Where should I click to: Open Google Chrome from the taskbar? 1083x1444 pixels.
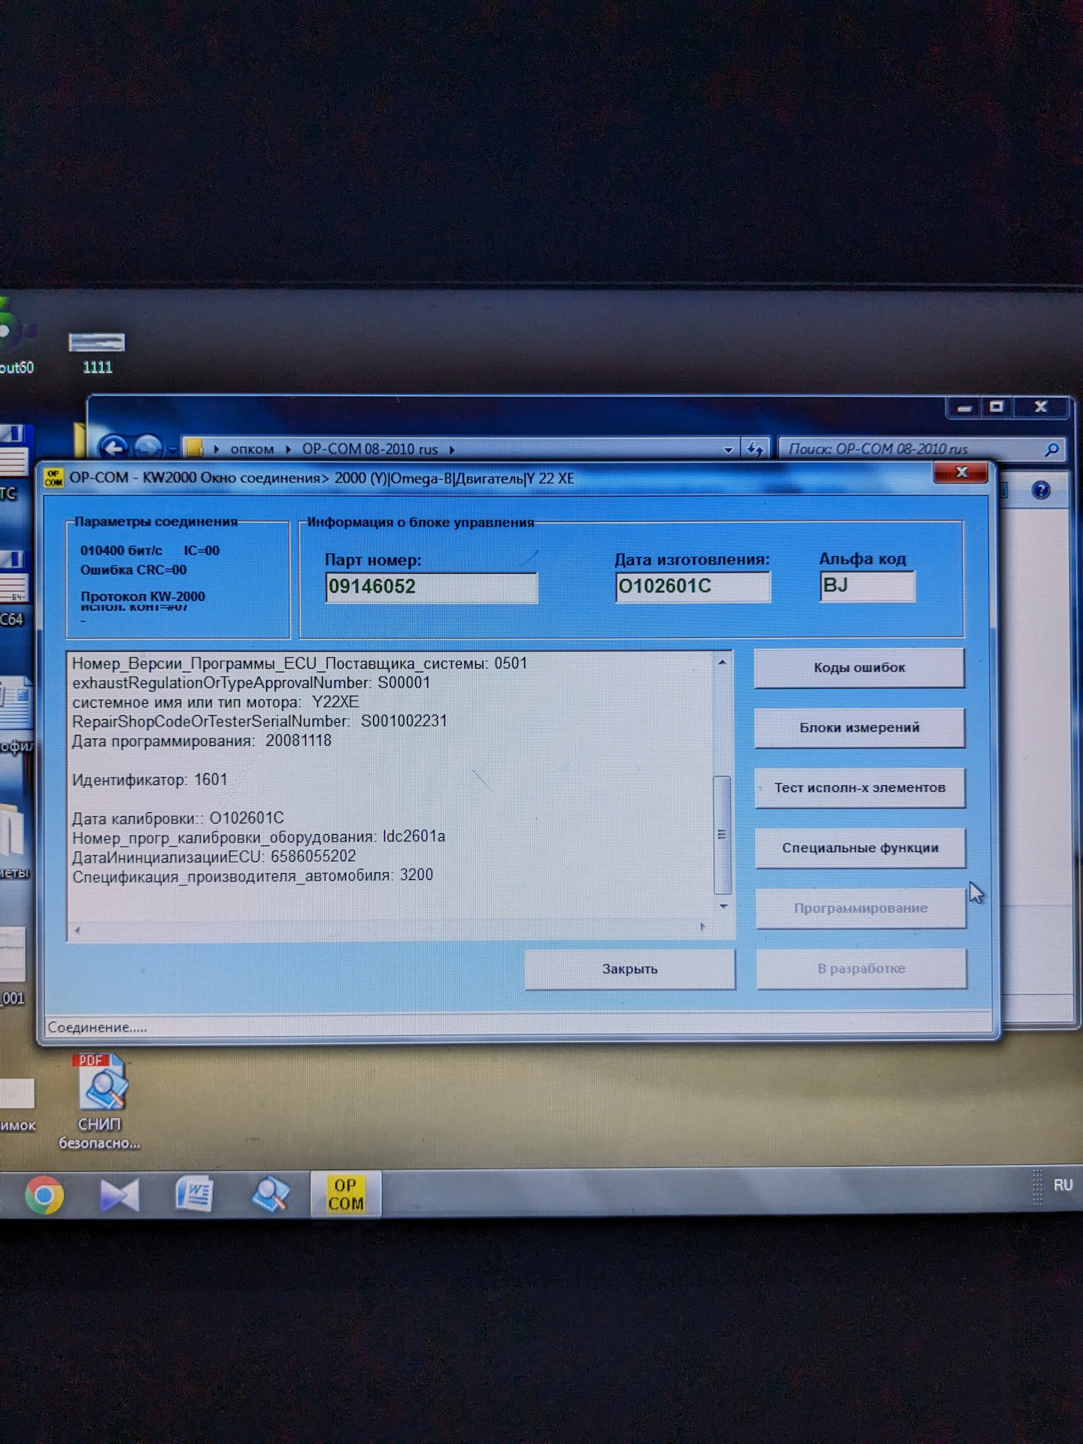tap(44, 1194)
